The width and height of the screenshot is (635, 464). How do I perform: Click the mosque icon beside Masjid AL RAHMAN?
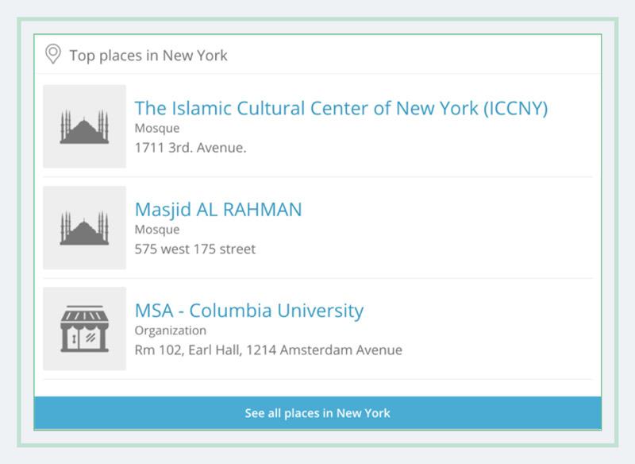coord(84,228)
